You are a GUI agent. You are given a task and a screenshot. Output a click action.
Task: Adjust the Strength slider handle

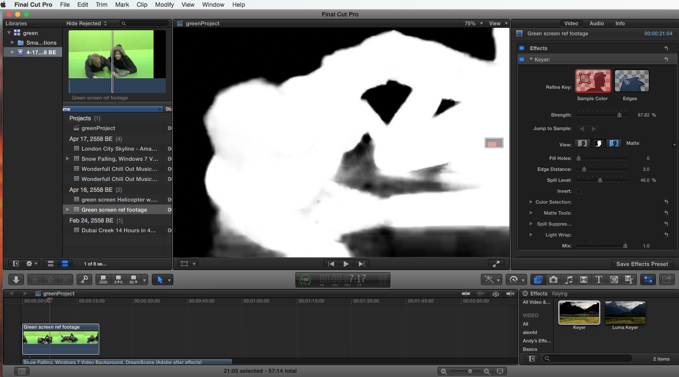point(619,115)
